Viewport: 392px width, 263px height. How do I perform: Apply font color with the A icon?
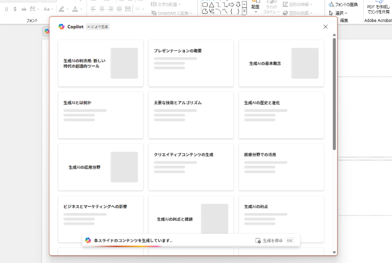[75, 9]
